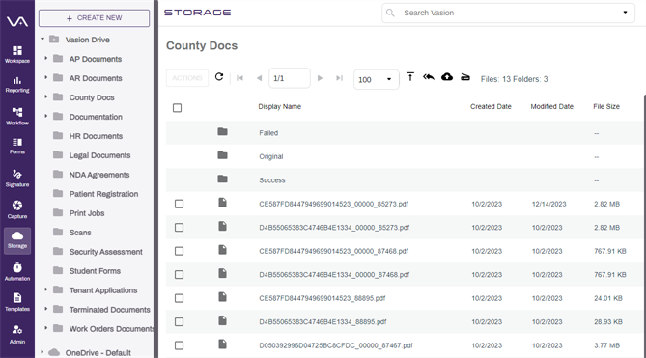Check the box for CE587FD8447949699014523_00000_87468.pdf
Screen dimensions: 646x358
[x=179, y=251]
